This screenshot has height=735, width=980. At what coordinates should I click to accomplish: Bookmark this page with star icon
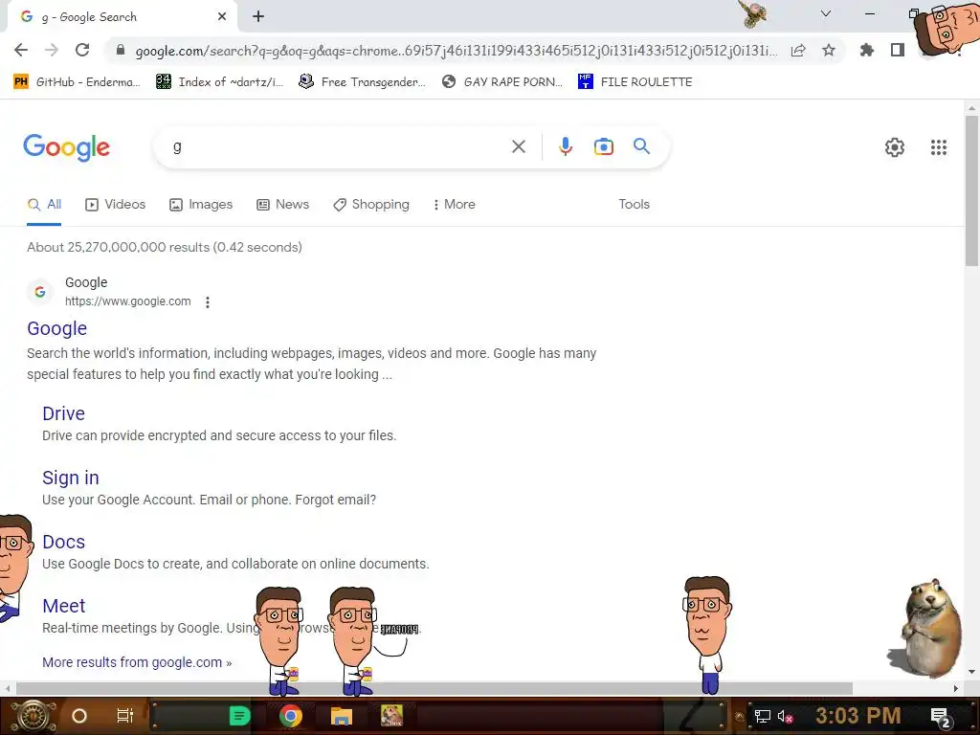coord(829,50)
